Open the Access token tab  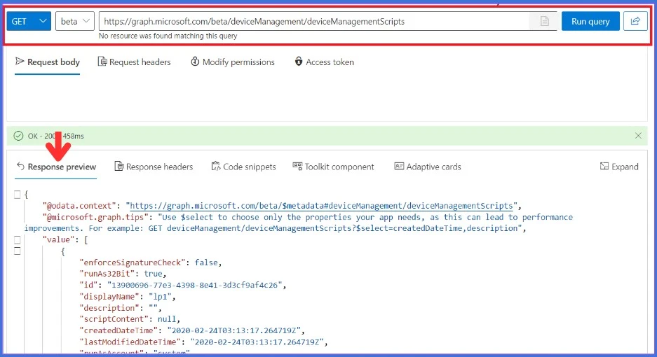[x=325, y=62]
